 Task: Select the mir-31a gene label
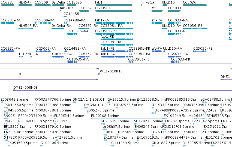(147, 2)
